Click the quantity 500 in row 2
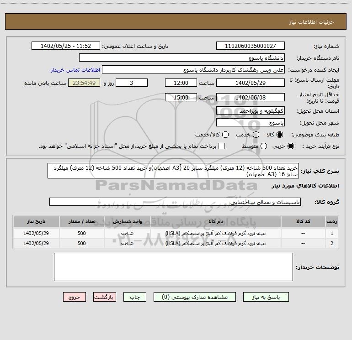This screenshot has width=352, height=340. pyautogui.click(x=82, y=243)
